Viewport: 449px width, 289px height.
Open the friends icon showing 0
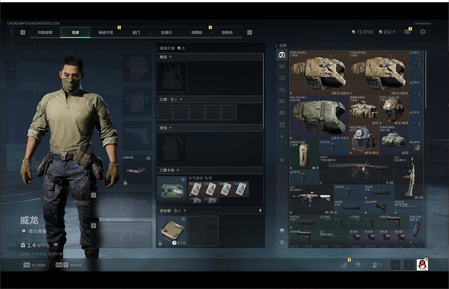point(376,265)
